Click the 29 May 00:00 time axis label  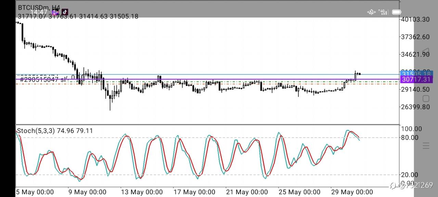(352, 192)
